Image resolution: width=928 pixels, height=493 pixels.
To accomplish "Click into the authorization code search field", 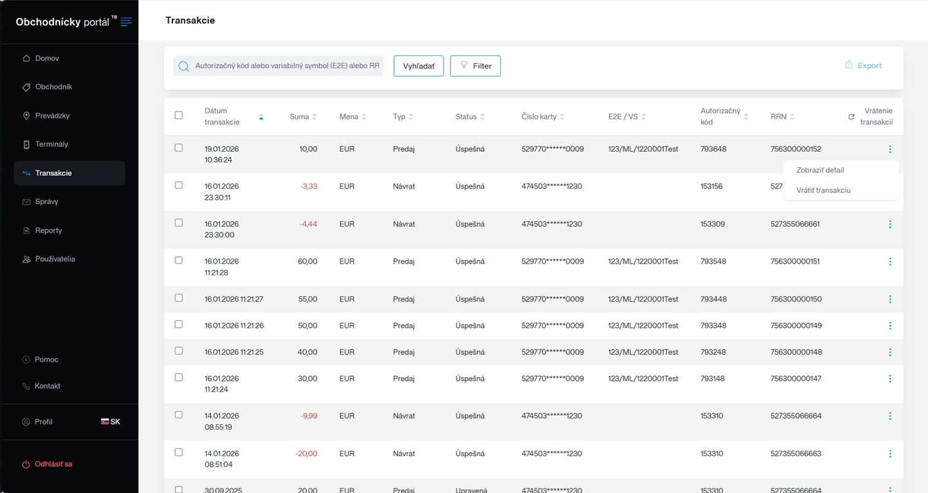I will 287,66.
